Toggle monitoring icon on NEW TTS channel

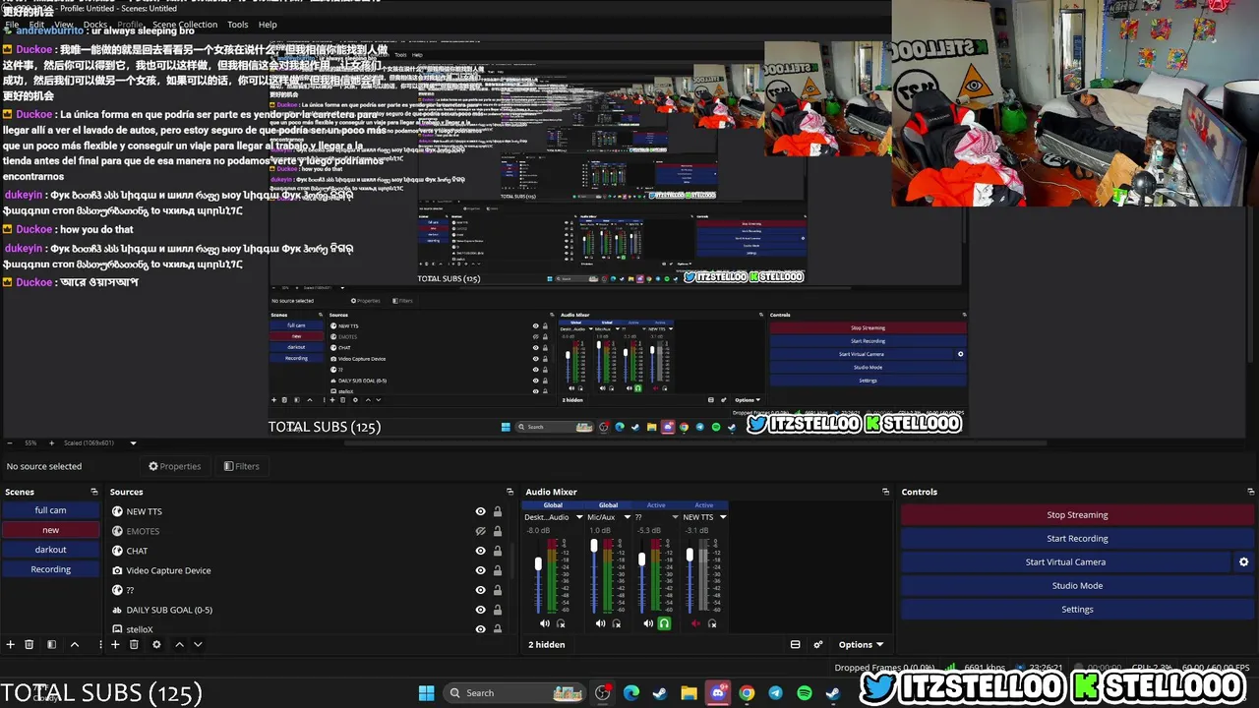pyautogui.click(x=712, y=623)
